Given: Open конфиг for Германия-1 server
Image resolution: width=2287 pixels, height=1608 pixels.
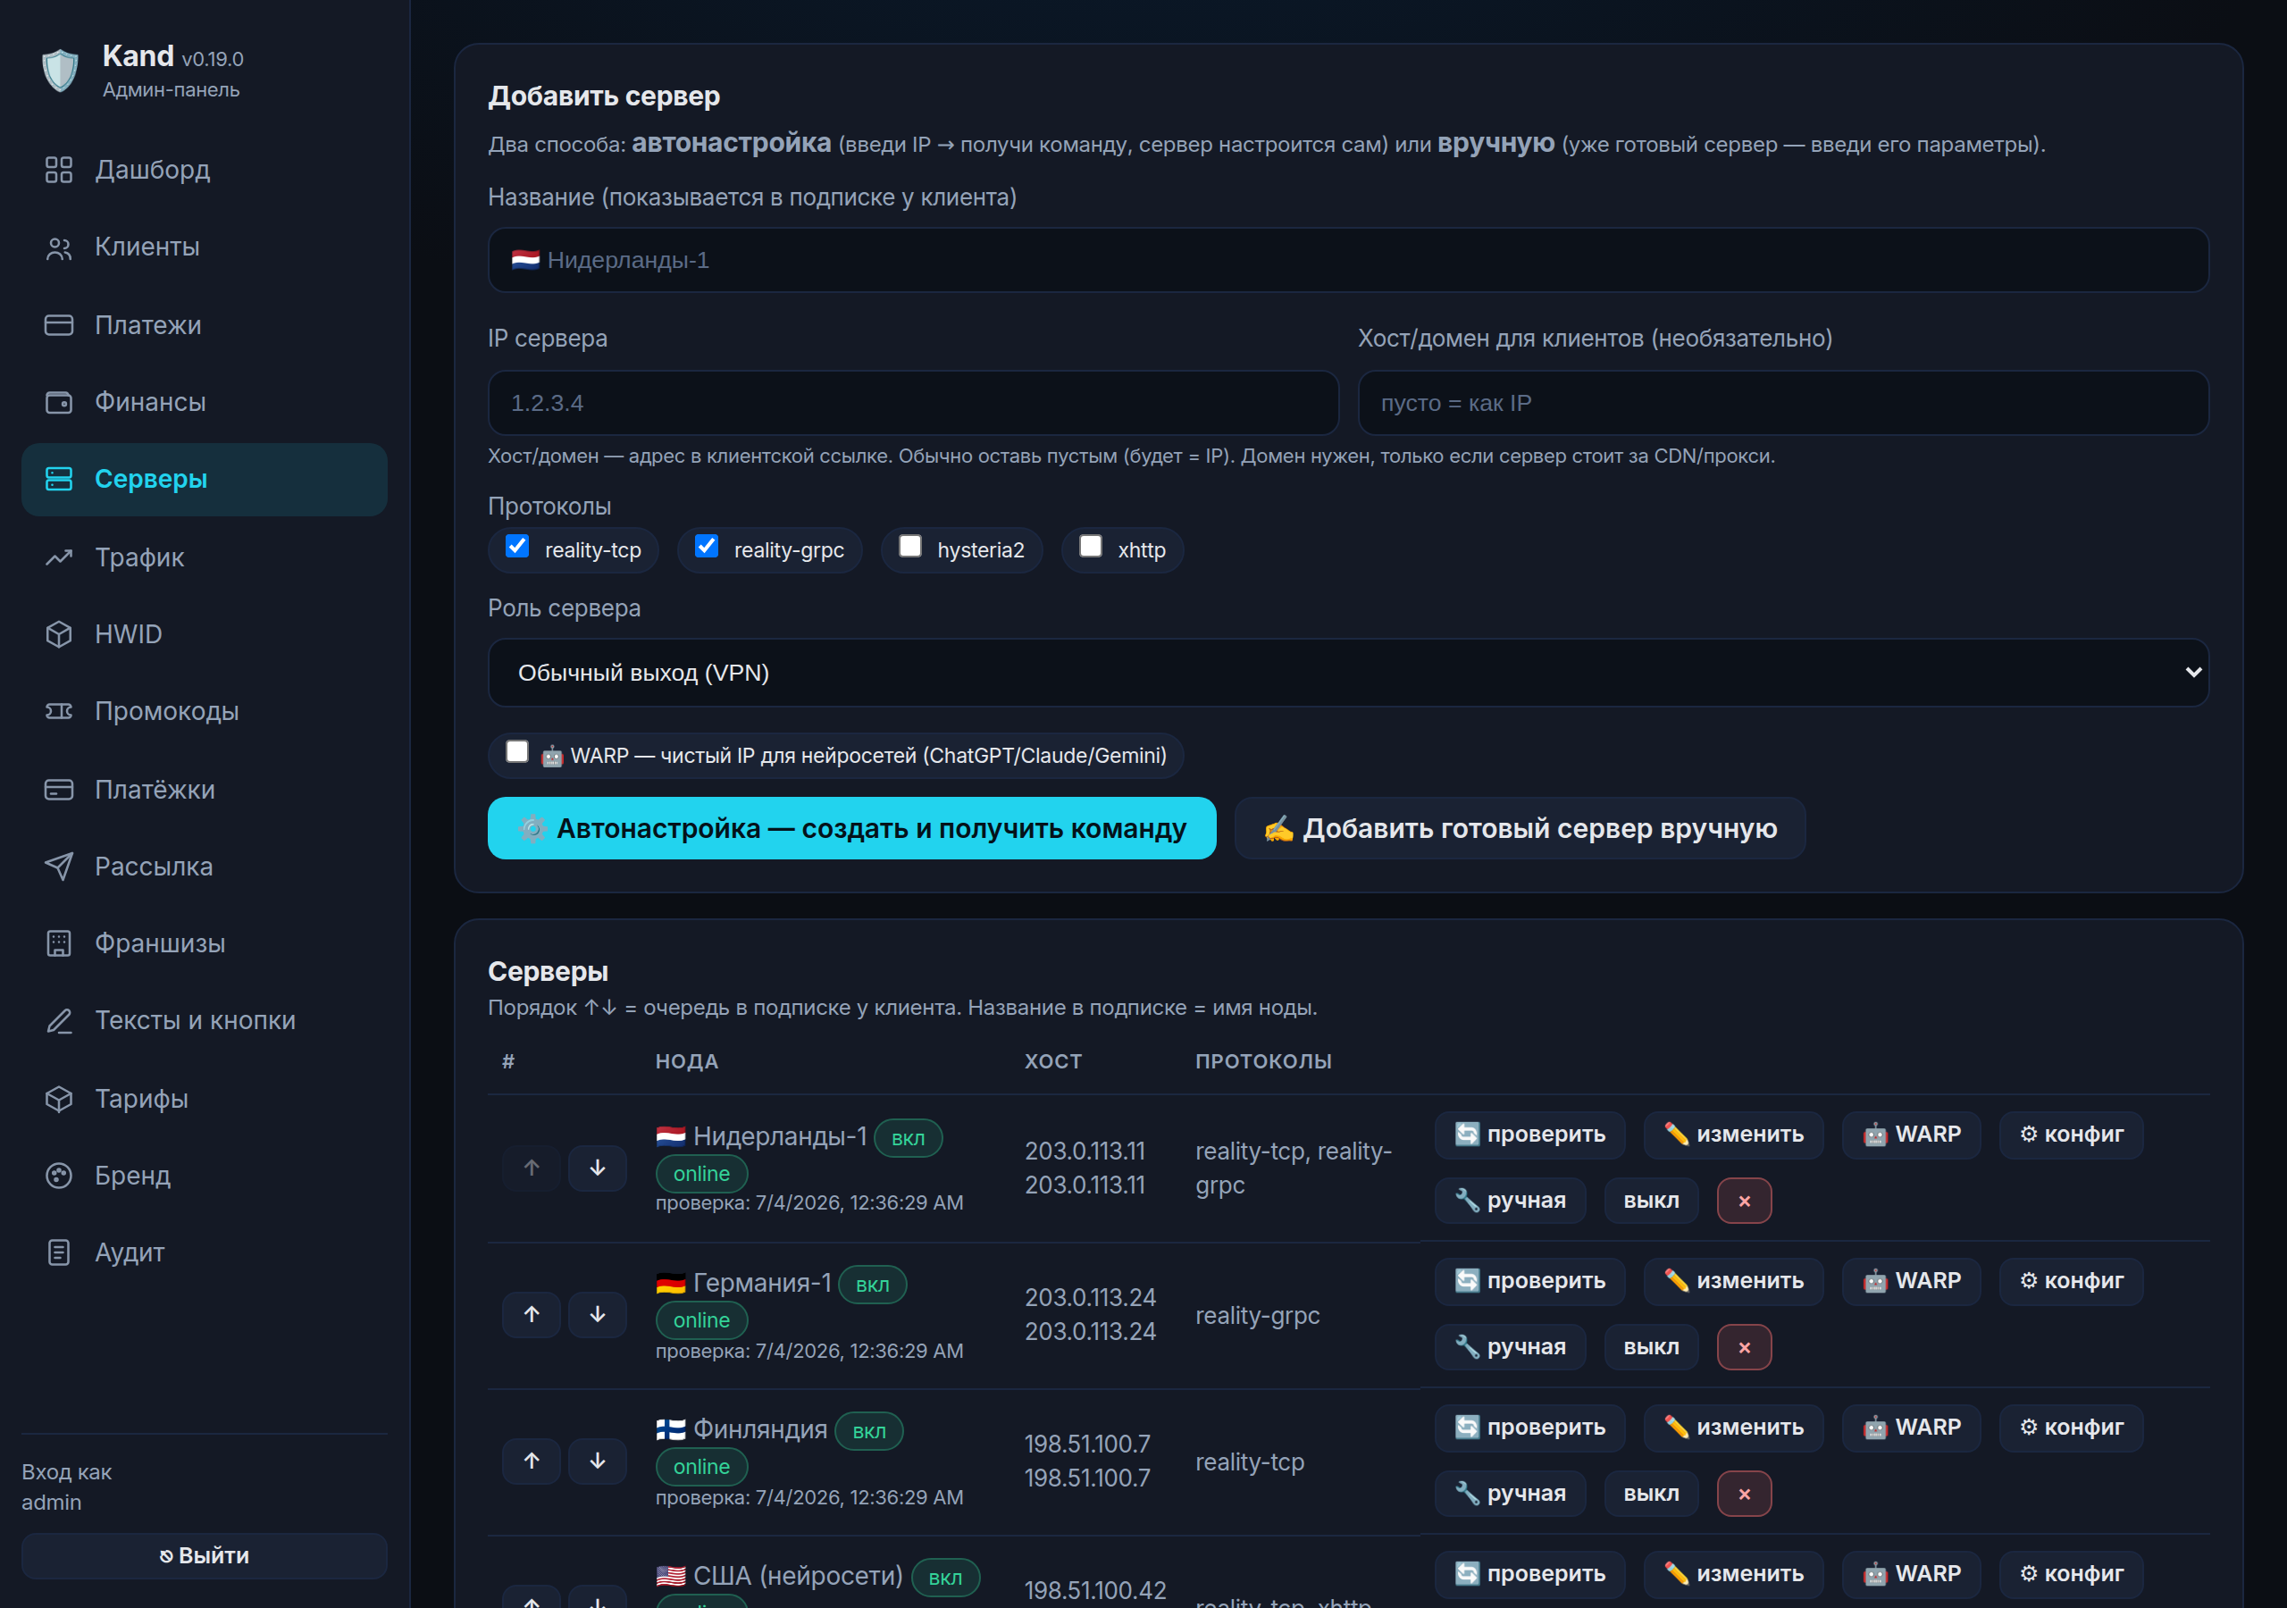Looking at the screenshot, I should tap(2071, 1280).
